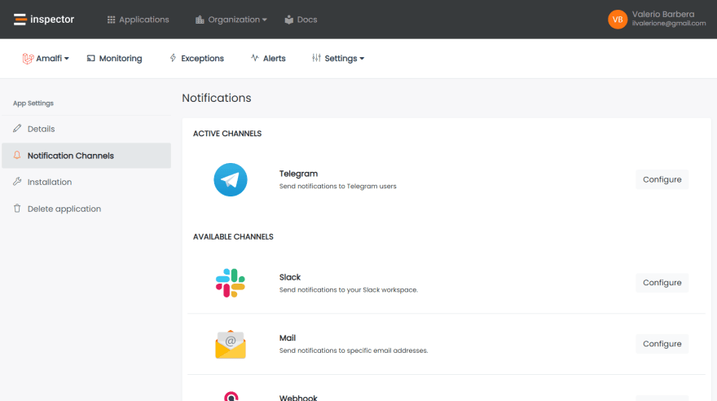Switch to the Exceptions tab
The width and height of the screenshot is (717, 401).
[x=196, y=59]
